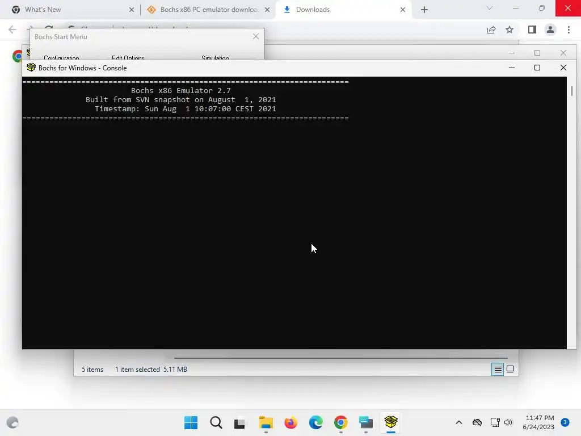Minimize the background Bochs window
The height and width of the screenshot is (436, 581).
[512, 53]
